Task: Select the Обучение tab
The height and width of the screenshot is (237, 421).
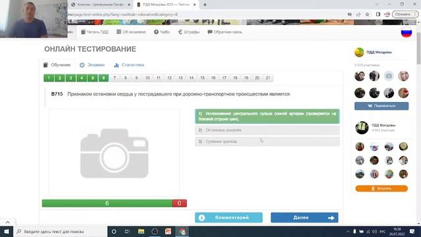Action: coord(57,65)
